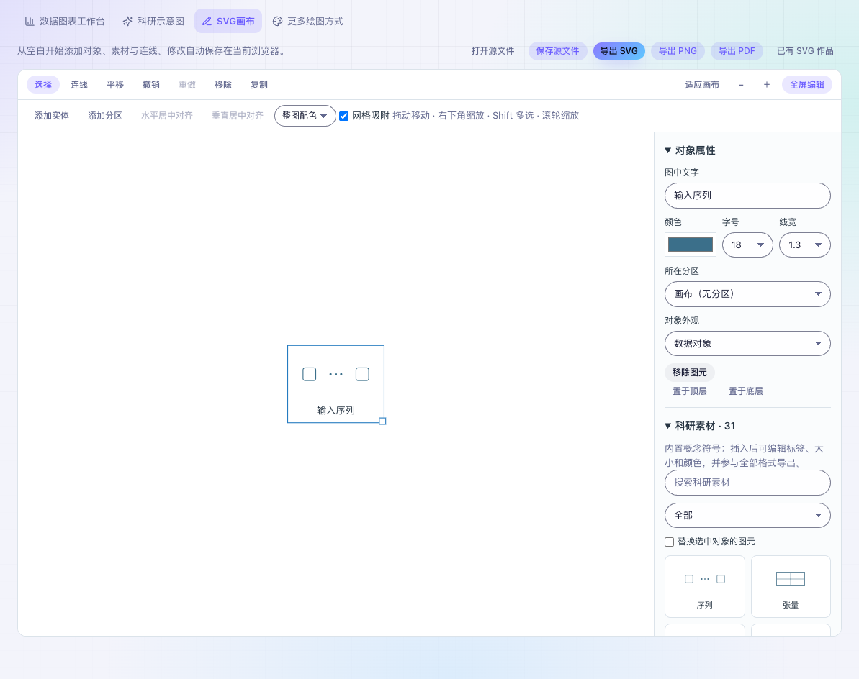
Task: Click 垂直居中对齐 alignment option
Action: (x=238, y=116)
